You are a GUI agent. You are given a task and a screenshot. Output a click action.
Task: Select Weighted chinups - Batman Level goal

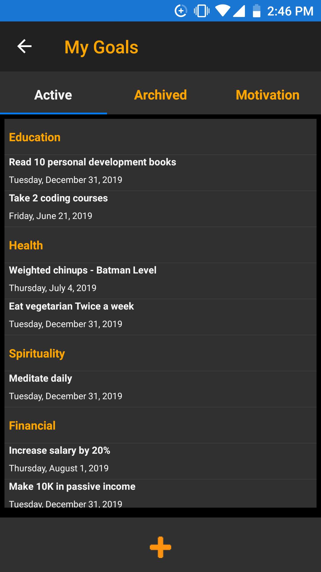click(x=160, y=279)
